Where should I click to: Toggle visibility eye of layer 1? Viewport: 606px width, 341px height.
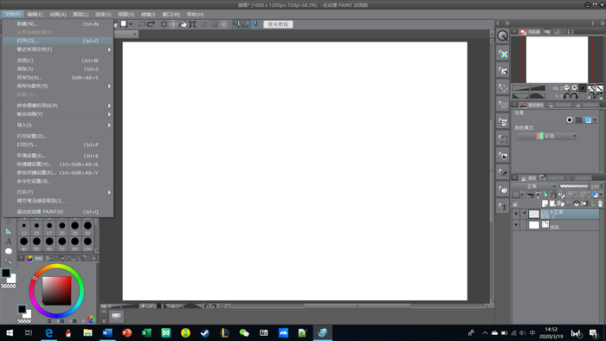516,214
